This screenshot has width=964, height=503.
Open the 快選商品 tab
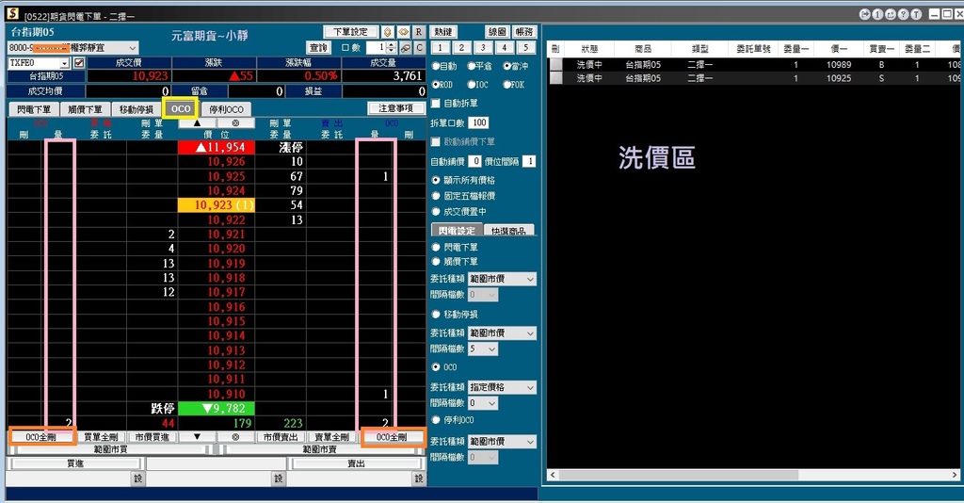pos(508,231)
